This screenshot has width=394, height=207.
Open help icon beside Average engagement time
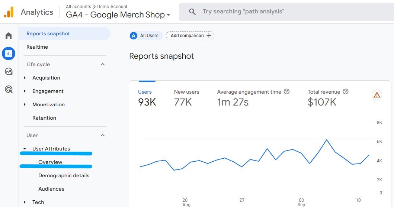(286, 91)
